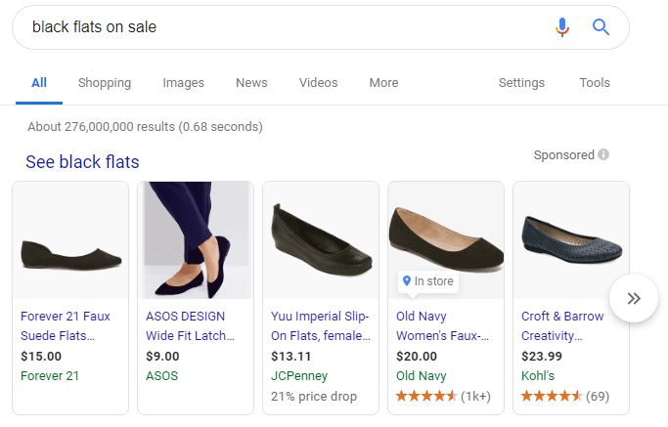Click the green Forever 21 store name
Screen dimensions: 668x427
(50, 376)
